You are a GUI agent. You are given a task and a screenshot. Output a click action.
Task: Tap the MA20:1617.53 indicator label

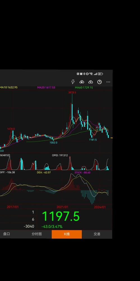tap(46, 88)
